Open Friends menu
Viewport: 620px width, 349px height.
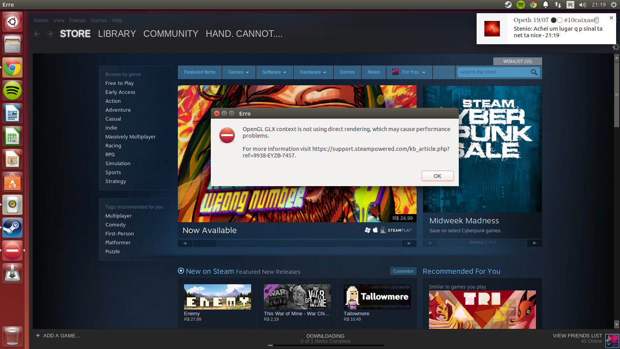77,21
